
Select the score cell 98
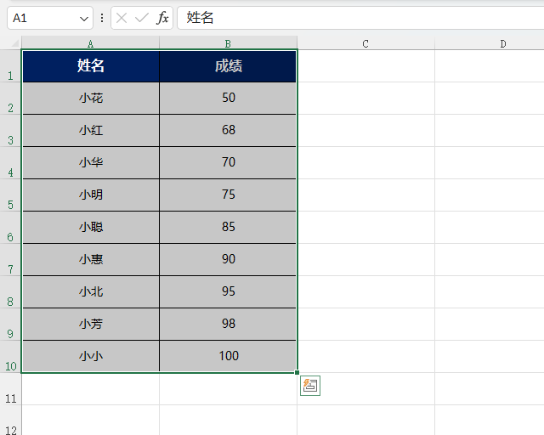pos(228,324)
